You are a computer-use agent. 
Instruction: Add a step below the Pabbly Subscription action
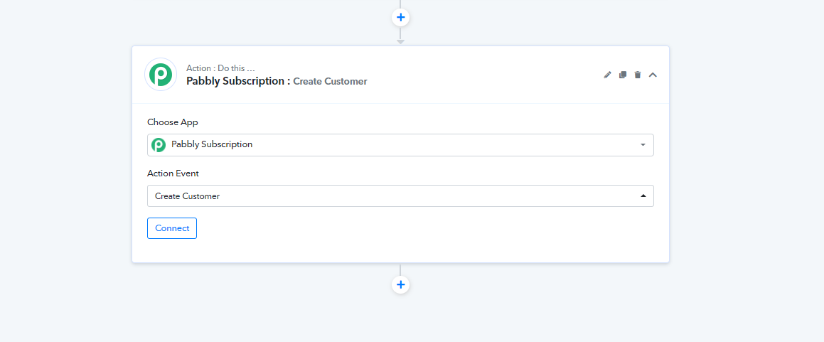point(400,284)
